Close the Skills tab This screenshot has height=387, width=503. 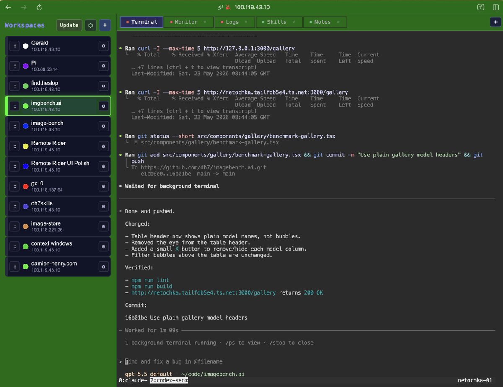pos(294,22)
